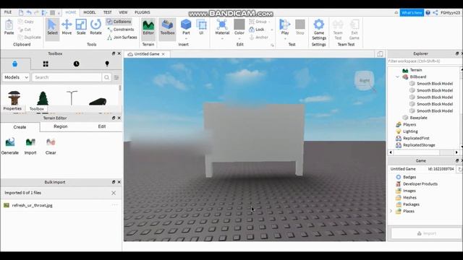This screenshot has width=463, height=260.
Task: Select the Terrain item in Explorer
Action: pos(412,70)
